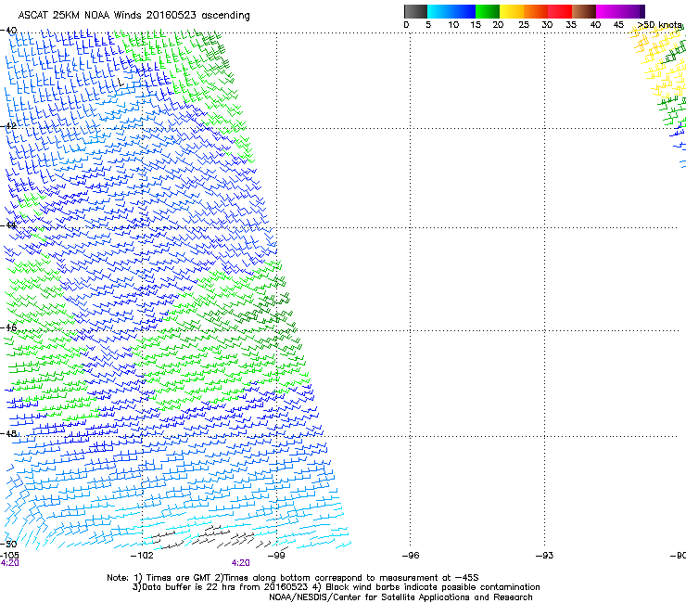
Task: Pick the yellow 20–25 knots color segment
Action: pyautogui.click(x=512, y=11)
